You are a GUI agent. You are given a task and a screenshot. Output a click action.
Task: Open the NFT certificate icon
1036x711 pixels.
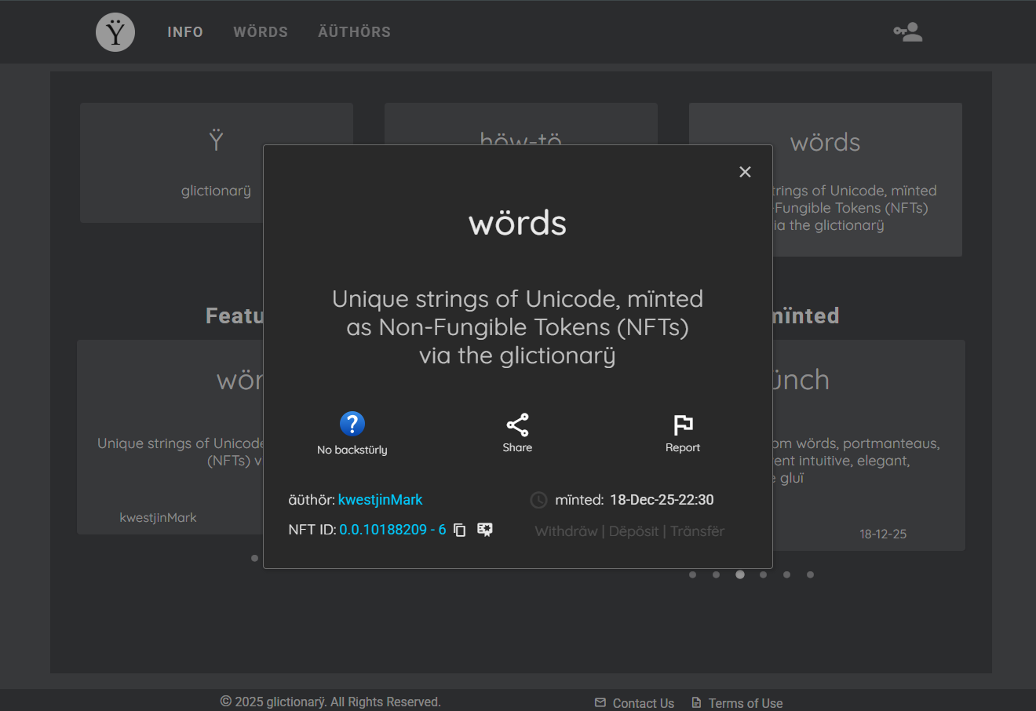coord(485,531)
